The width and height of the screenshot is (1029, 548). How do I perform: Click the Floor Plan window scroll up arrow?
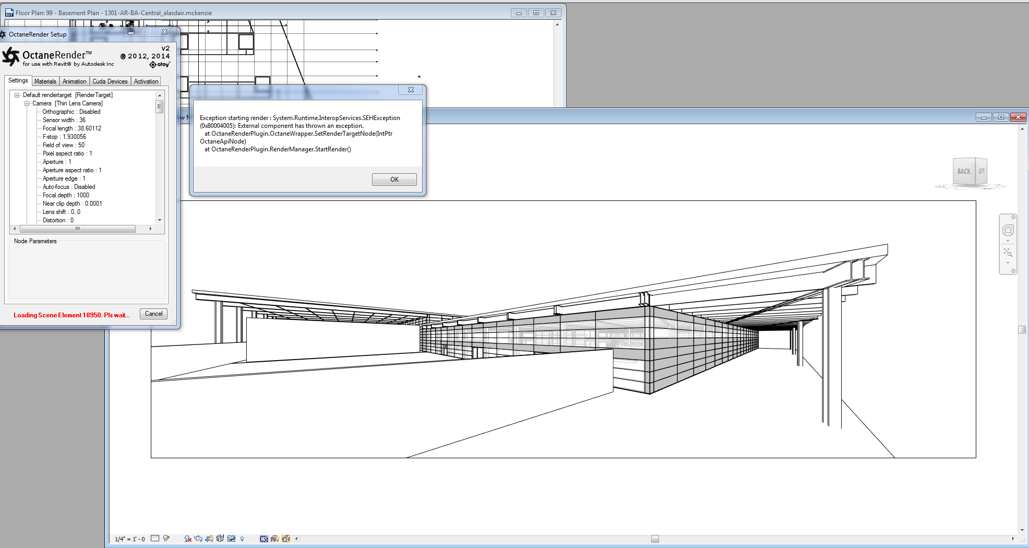tap(557, 25)
